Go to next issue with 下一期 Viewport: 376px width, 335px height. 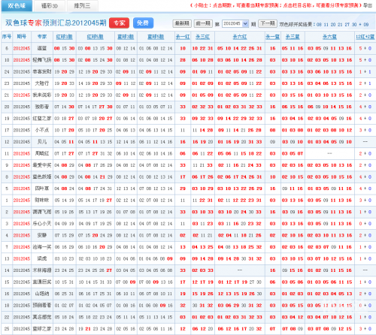coord(268,23)
